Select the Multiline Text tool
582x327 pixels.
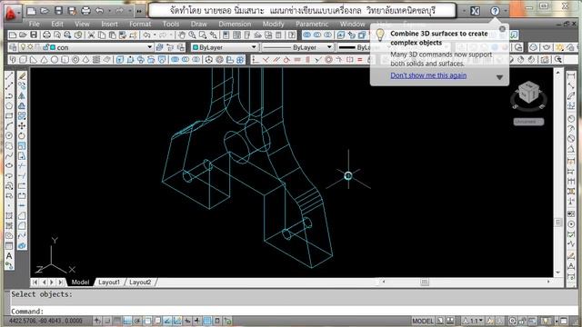(9, 256)
